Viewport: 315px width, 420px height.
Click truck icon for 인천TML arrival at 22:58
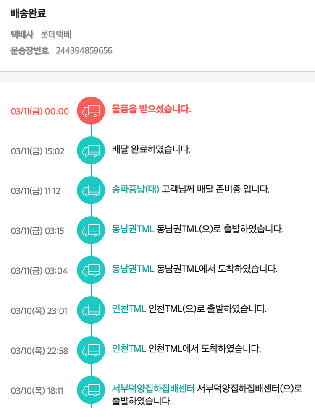pos(91,350)
